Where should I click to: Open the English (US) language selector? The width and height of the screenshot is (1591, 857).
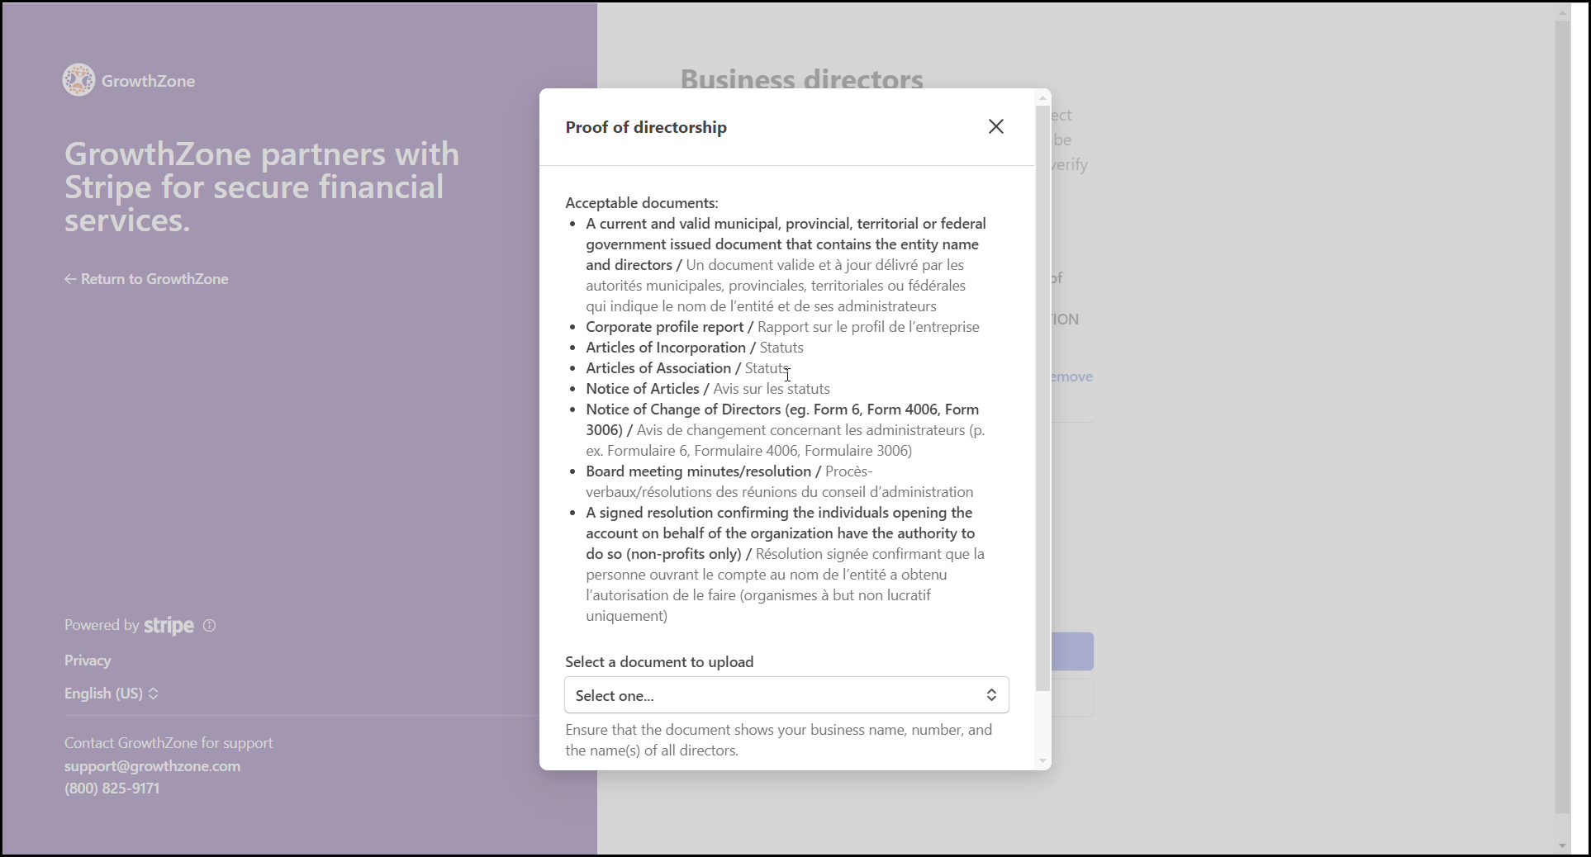pyautogui.click(x=112, y=694)
